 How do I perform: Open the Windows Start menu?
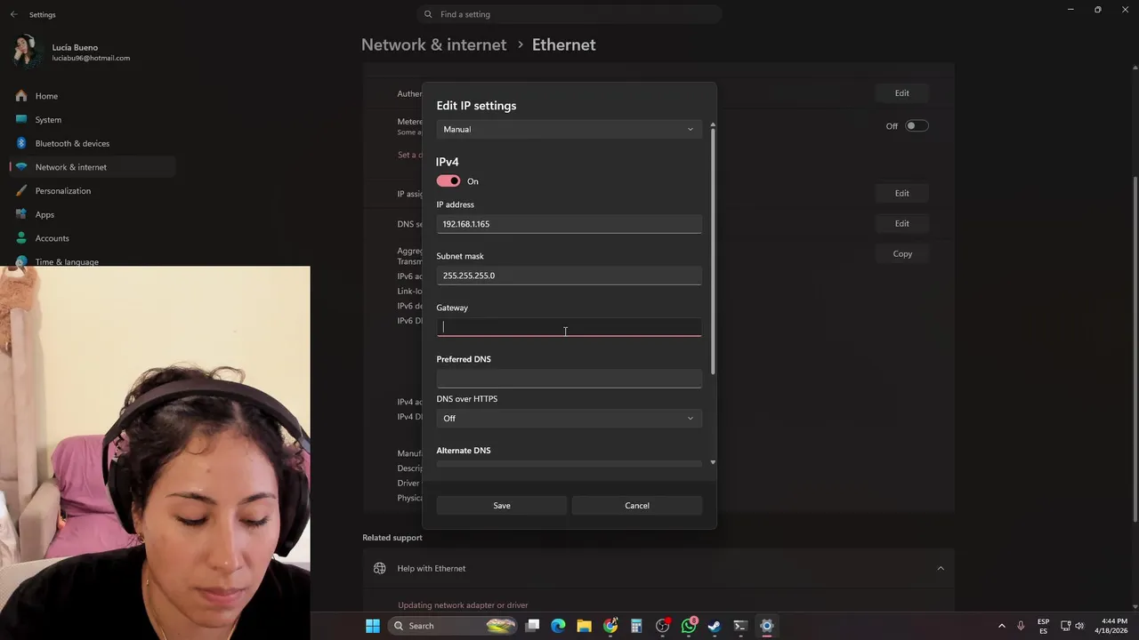click(373, 626)
